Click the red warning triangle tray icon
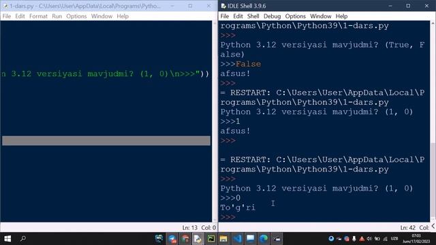Screen dimensions: 436x245 362,239
